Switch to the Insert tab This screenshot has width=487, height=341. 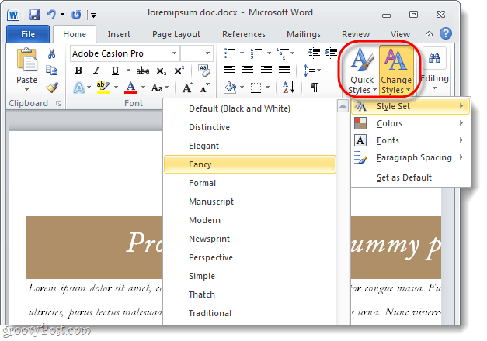click(119, 34)
